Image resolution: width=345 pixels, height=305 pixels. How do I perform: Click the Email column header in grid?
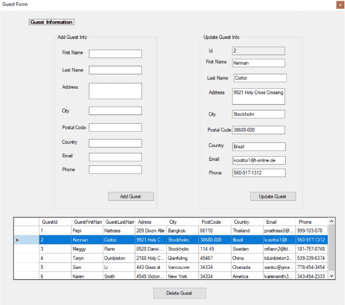pyautogui.click(x=279, y=222)
